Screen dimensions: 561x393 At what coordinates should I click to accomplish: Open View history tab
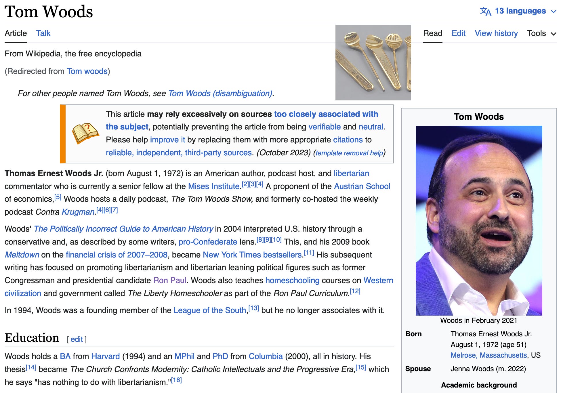pyautogui.click(x=496, y=33)
